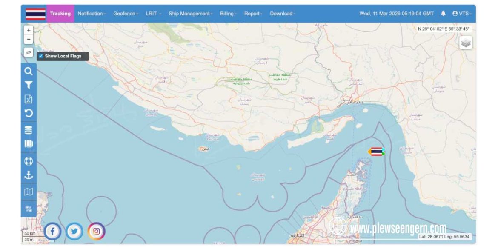The width and height of the screenshot is (498, 249).
Task: Click the lifebuoy icon in sidebar
Action: pos(29,161)
